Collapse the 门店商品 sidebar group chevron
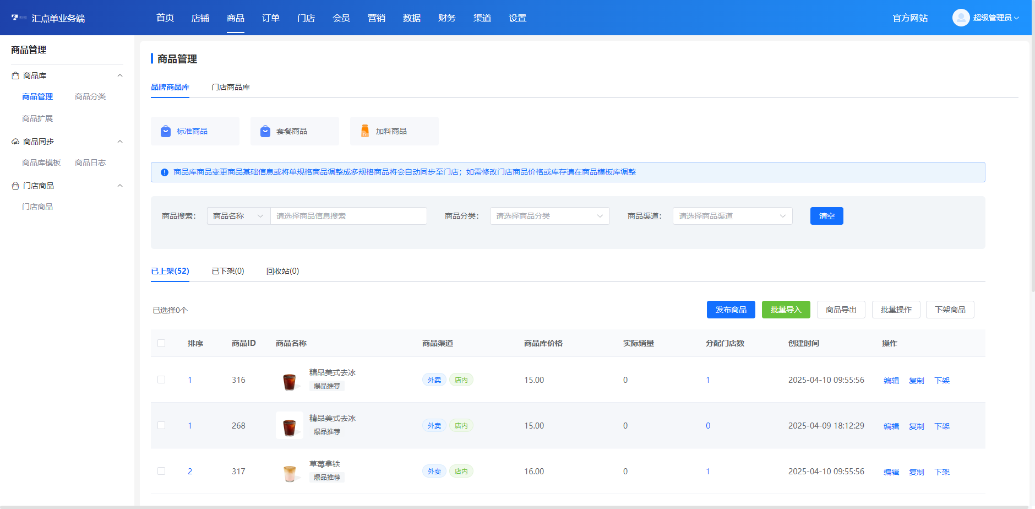This screenshot has width=1035, height=509. pyautogui.click(x=120, y=186)
